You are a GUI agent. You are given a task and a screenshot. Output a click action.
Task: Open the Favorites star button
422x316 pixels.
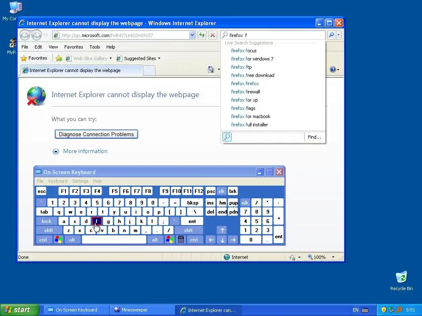coord(34,58)
